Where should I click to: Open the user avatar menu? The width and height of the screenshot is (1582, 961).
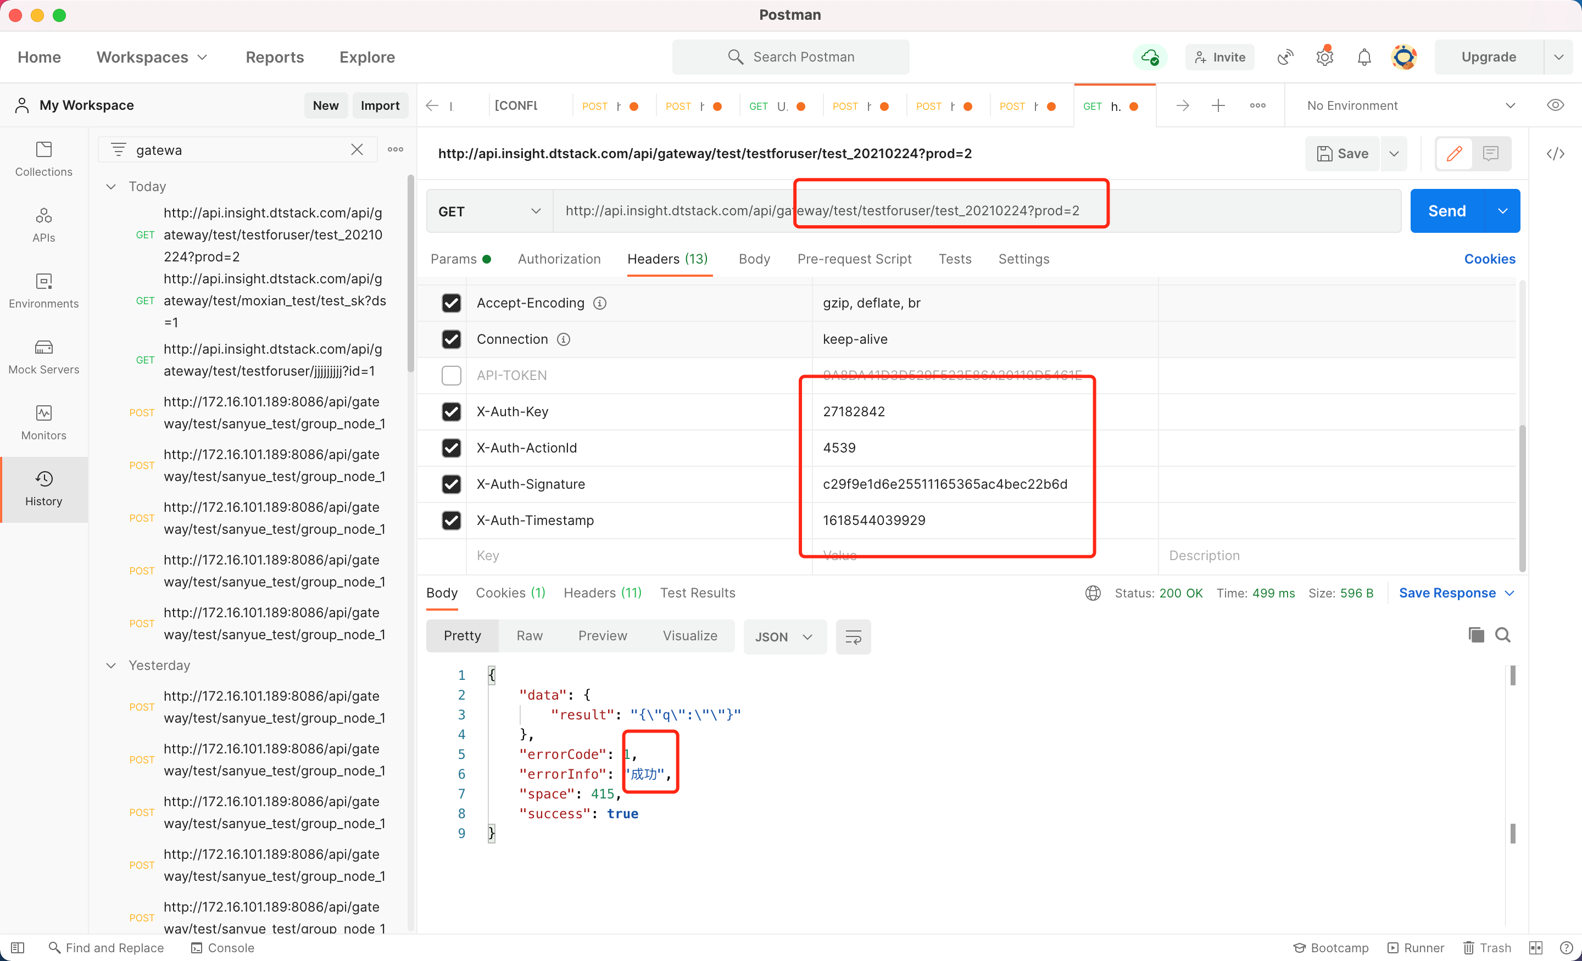pyautogui.click(x=1404, y=57)
